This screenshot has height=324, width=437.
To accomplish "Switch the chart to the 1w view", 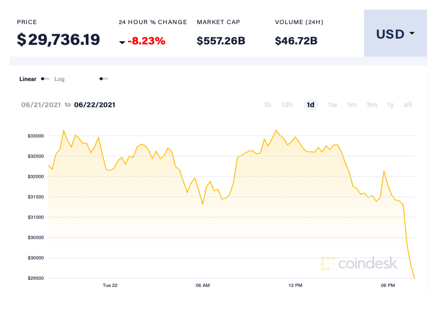I will pyautogui.click(x=332, y=105).
